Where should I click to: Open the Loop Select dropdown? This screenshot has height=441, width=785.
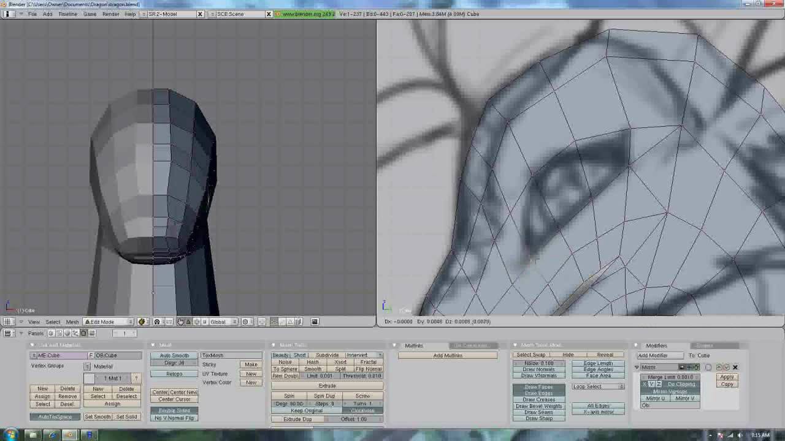coord(599,386)
